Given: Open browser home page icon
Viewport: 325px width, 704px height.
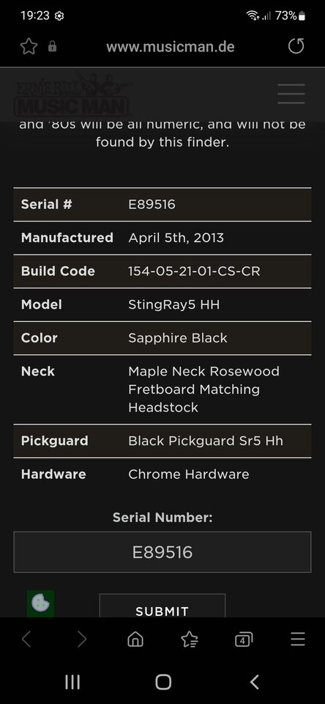Looking at the screenshot, I should click(135, 639).
